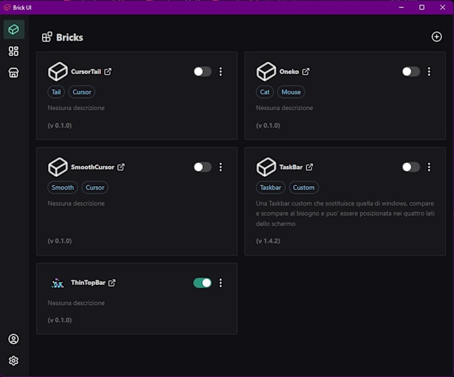Viewport: 454px width, 377px height.
Task: Click the SmoothCursor cube icon
Action: 57,167
